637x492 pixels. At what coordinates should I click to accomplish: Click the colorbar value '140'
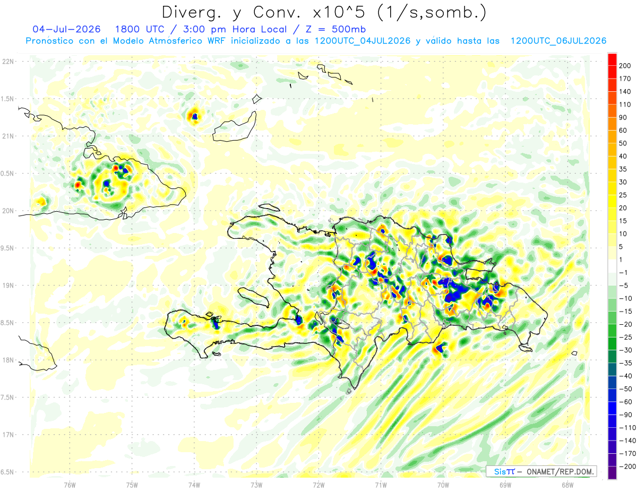click(x=625, y=92)
